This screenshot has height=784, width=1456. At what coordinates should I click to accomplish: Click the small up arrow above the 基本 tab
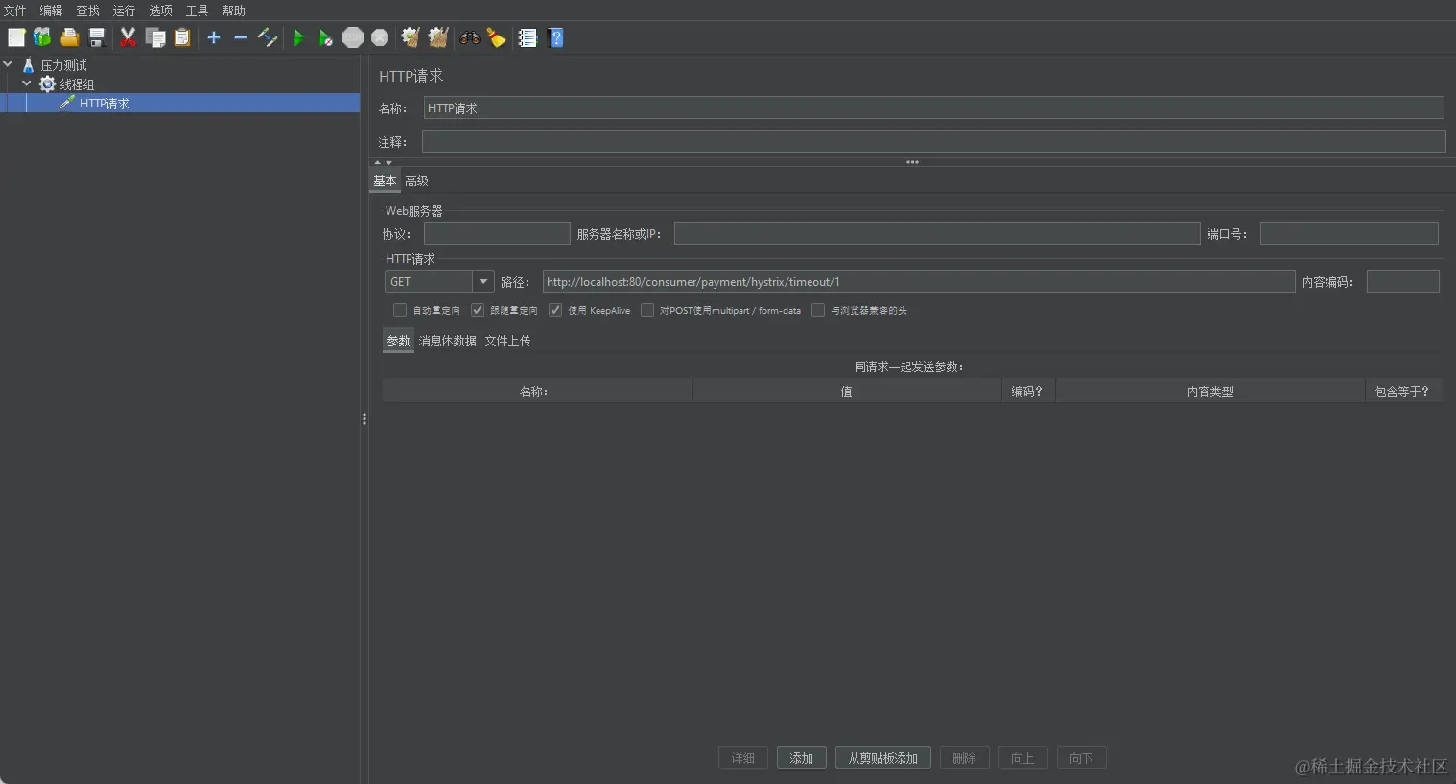(378, 162)
